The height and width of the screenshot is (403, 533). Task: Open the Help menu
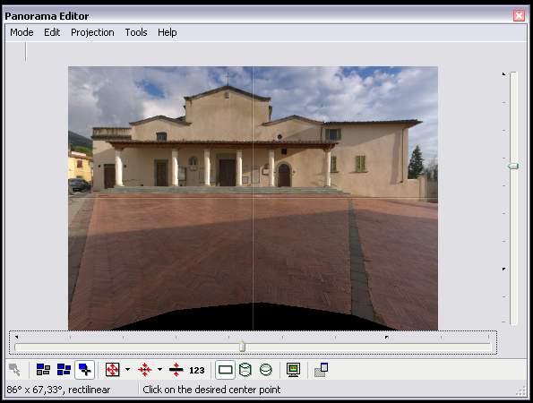pos(168,32)
